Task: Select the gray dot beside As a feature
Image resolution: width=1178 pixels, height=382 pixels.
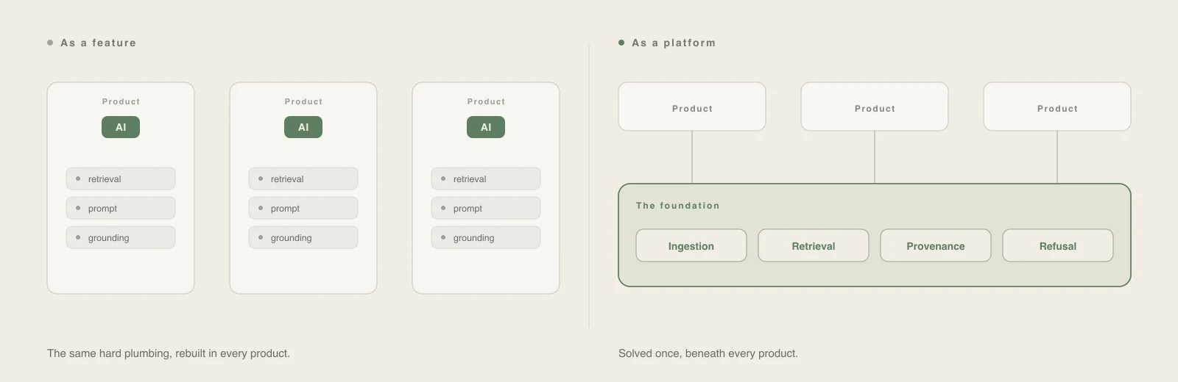Action: tap(50, 43)
